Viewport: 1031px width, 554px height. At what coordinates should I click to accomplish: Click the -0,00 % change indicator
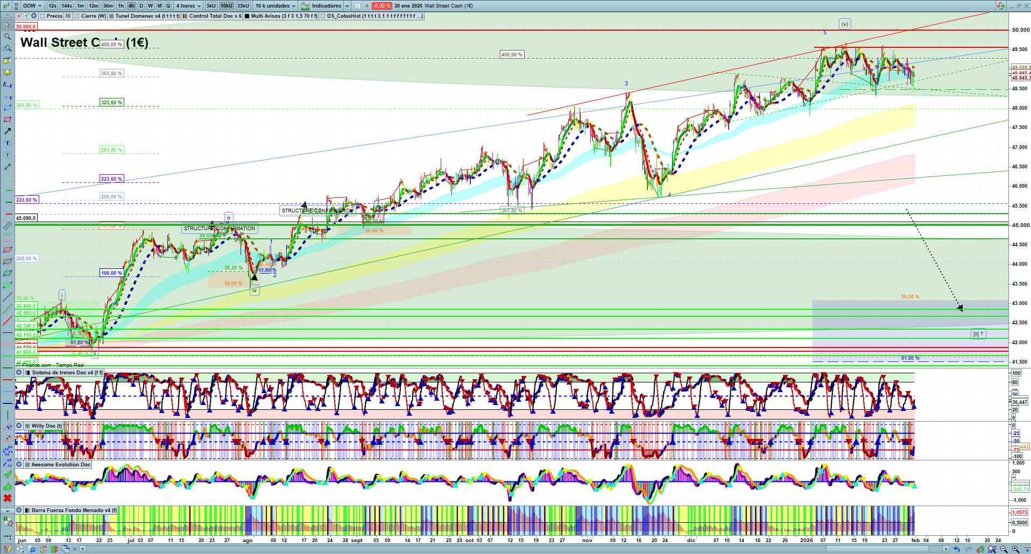382,6
